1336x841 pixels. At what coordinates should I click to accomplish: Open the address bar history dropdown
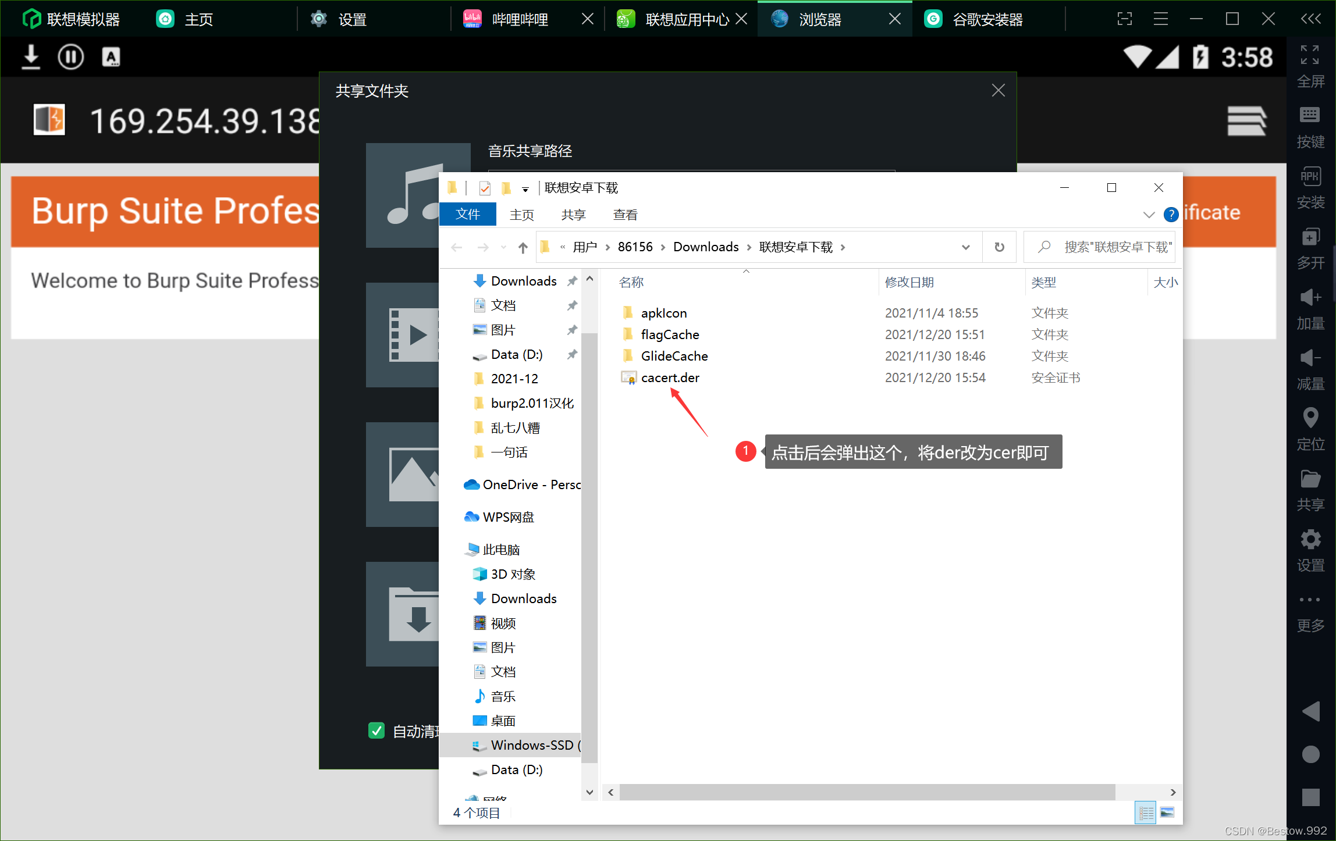pos(966,247)
